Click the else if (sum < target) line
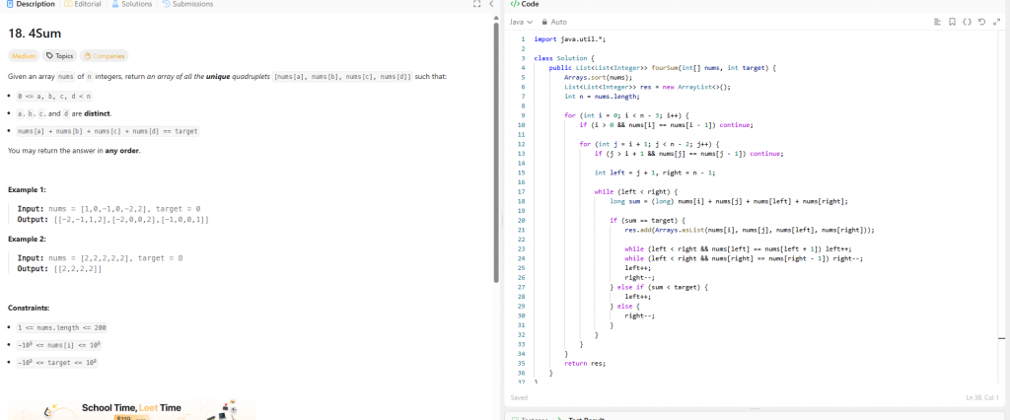 click(x=659, y=287)
